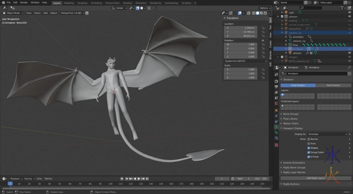Expand the Bone Groups panel
The width and height of the screenshot is (353, 194).
291,114
